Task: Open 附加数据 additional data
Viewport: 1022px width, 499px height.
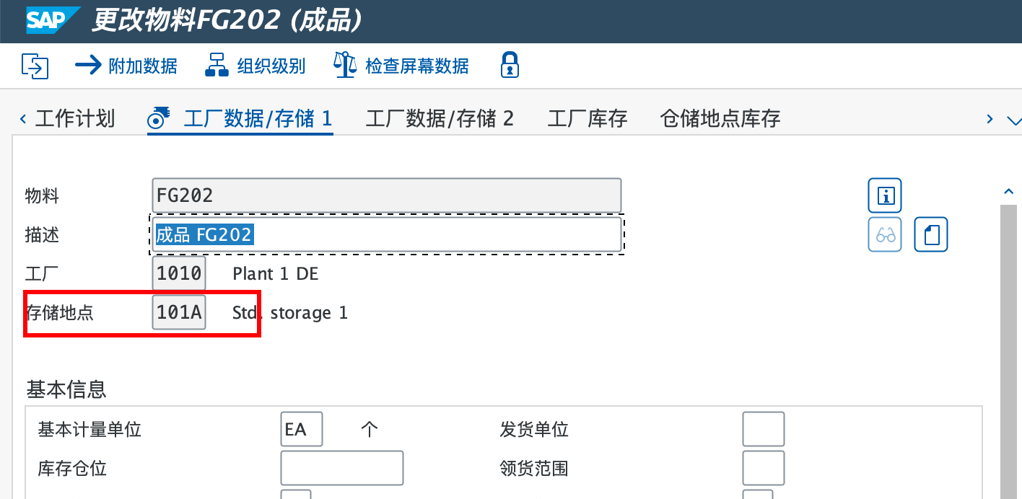Action: pos(126,66)
